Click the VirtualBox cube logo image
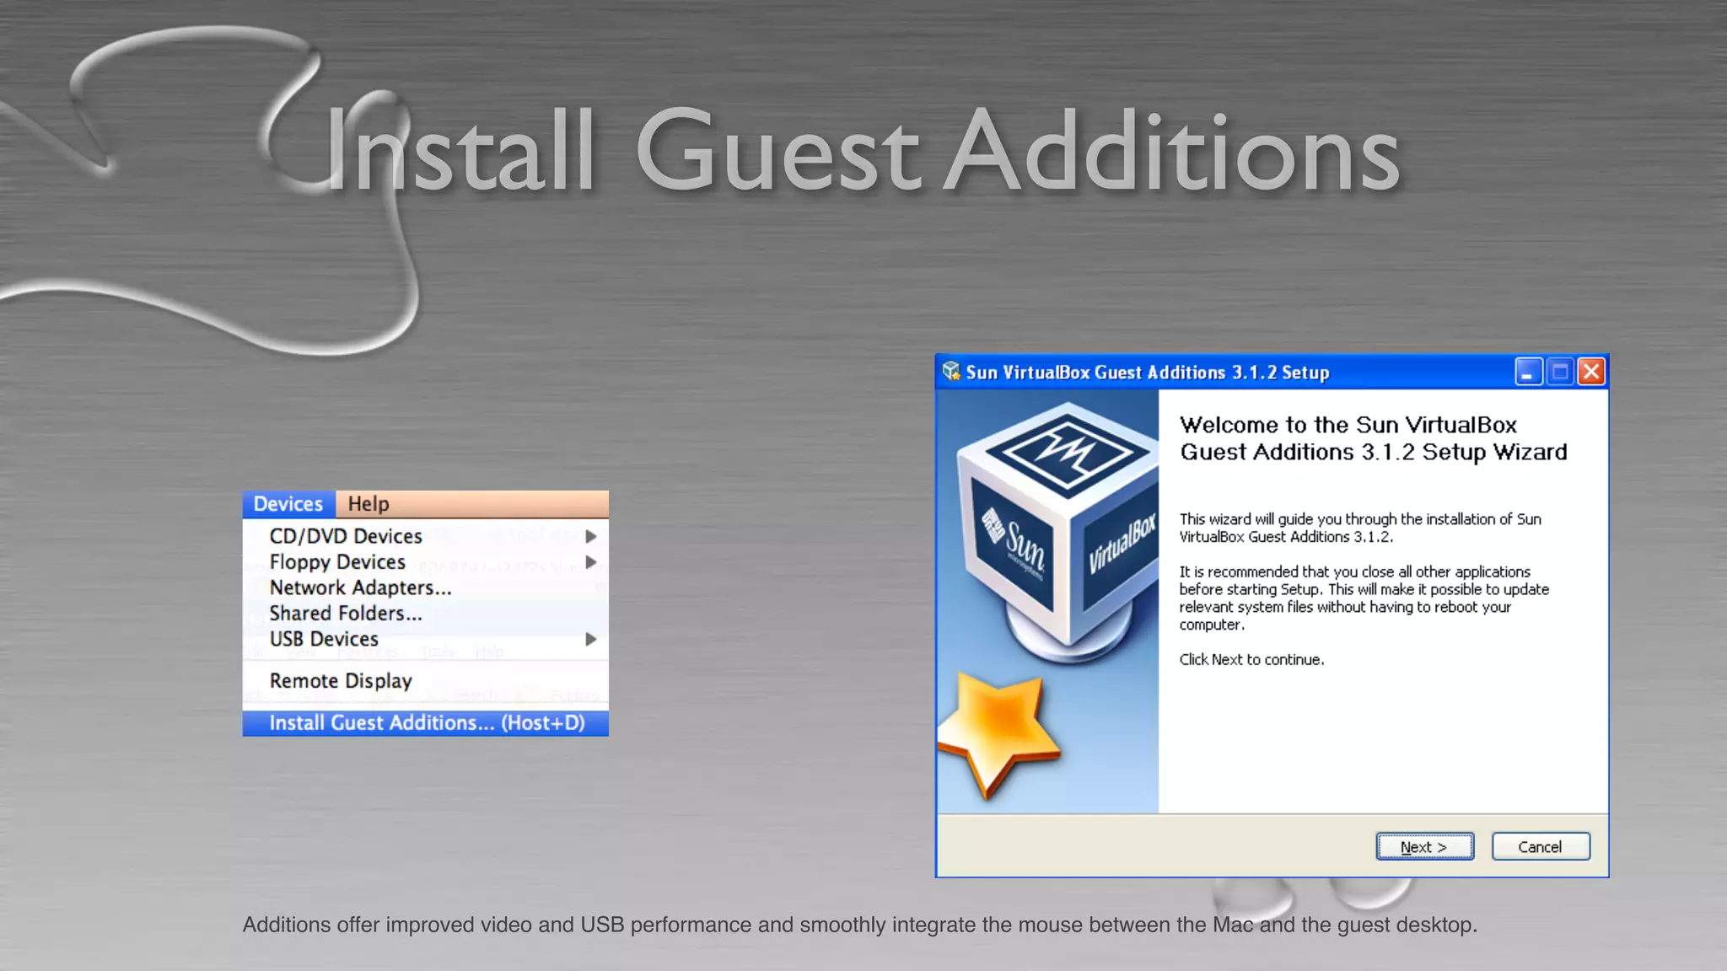Screen dimensions: 1727x971 point(1057,534)
